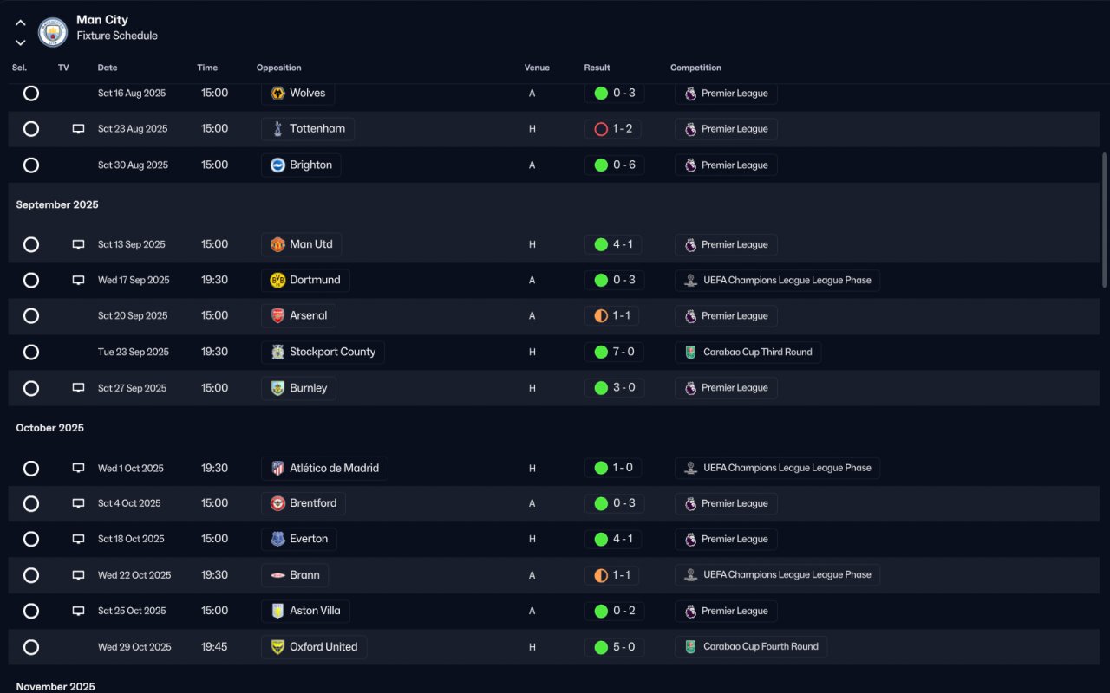Click the Dortmund club badge icon
Image resolution: width=1110 pixels, height=693 pixels.
[x=277, y=281]
